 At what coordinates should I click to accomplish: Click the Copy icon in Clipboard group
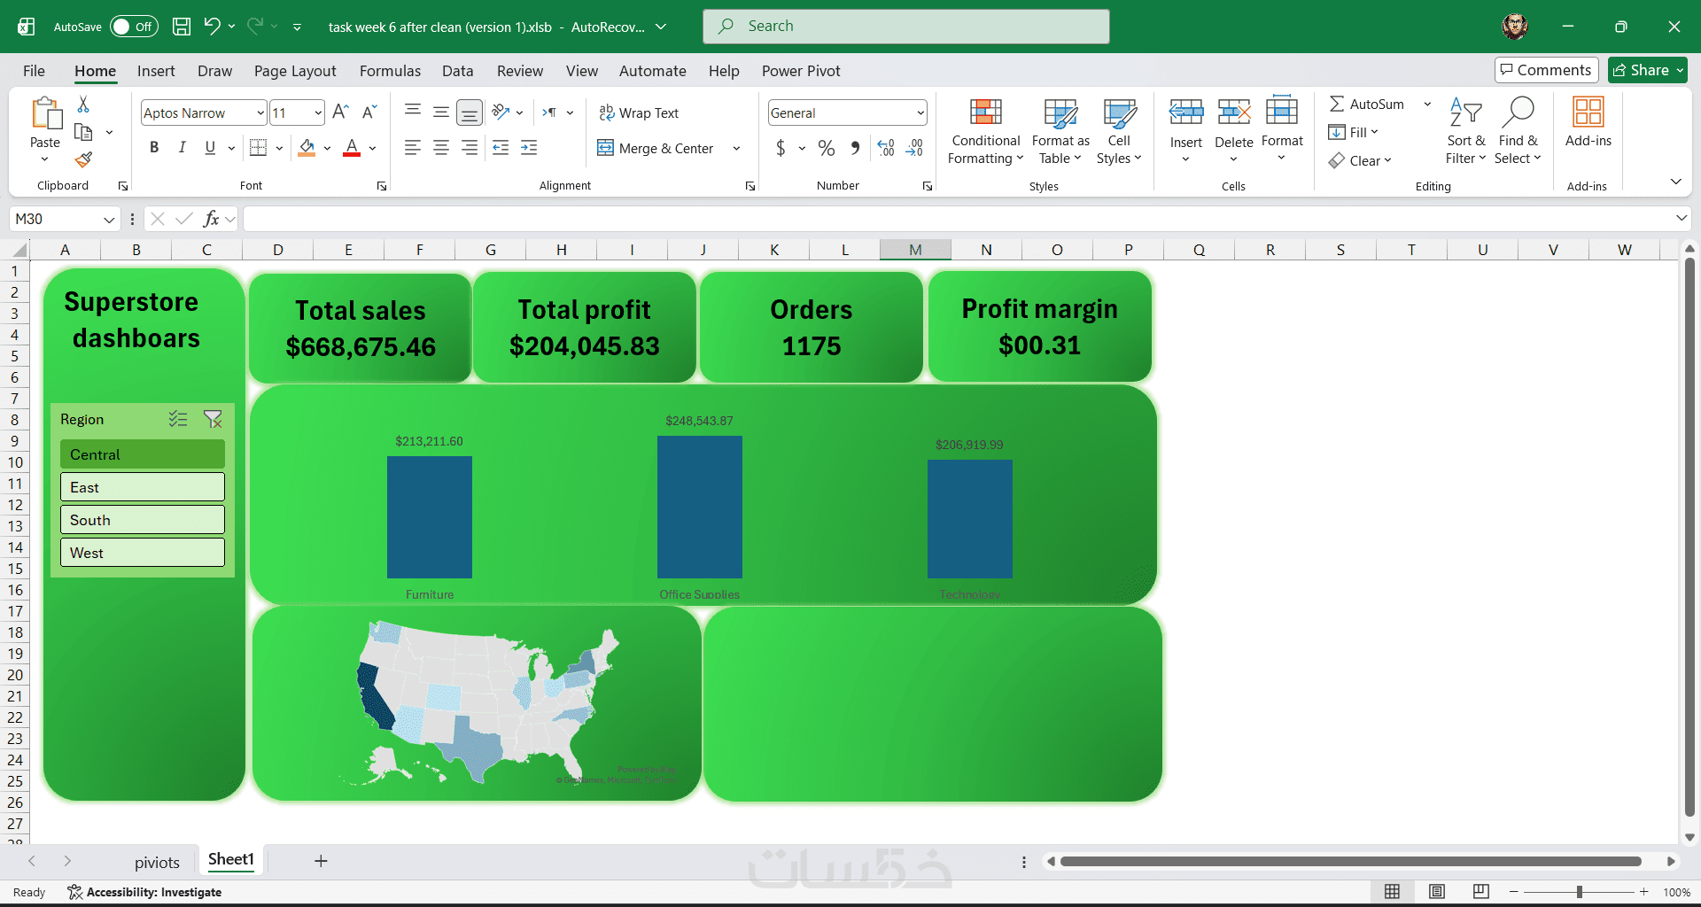tap(83, 132)
